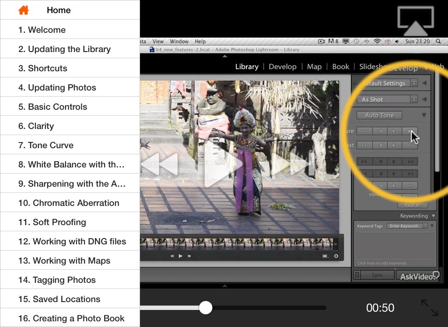
Task: Click the capture frame icon beside the gear
Action: 325,256
